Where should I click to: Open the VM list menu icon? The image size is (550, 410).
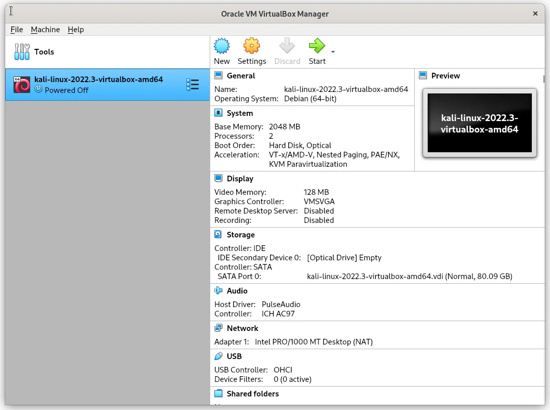click(192, 85)
